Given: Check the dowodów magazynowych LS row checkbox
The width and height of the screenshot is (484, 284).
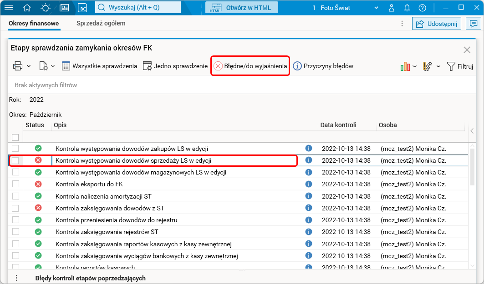Looking at the screenshot, I should (15, 172).
